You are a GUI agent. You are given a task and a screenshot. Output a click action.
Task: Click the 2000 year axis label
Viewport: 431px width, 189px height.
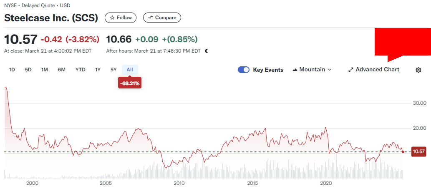[31, 183]
